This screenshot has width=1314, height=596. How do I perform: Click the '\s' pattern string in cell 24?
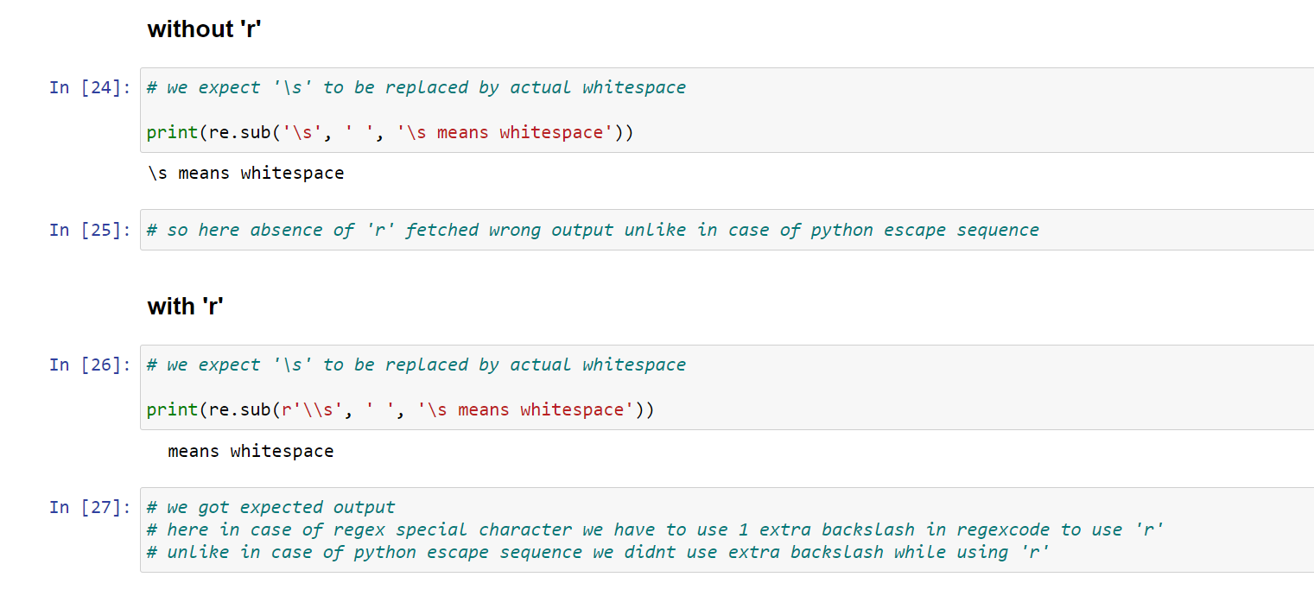pyautogui.click(x=302, y=133)
